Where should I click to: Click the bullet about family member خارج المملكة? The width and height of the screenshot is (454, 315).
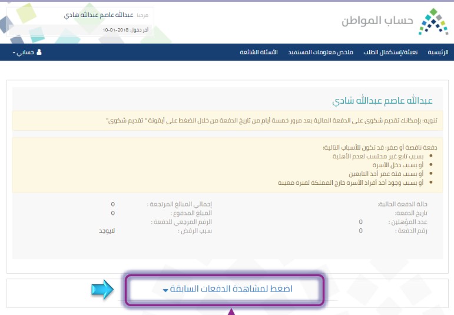350,183
